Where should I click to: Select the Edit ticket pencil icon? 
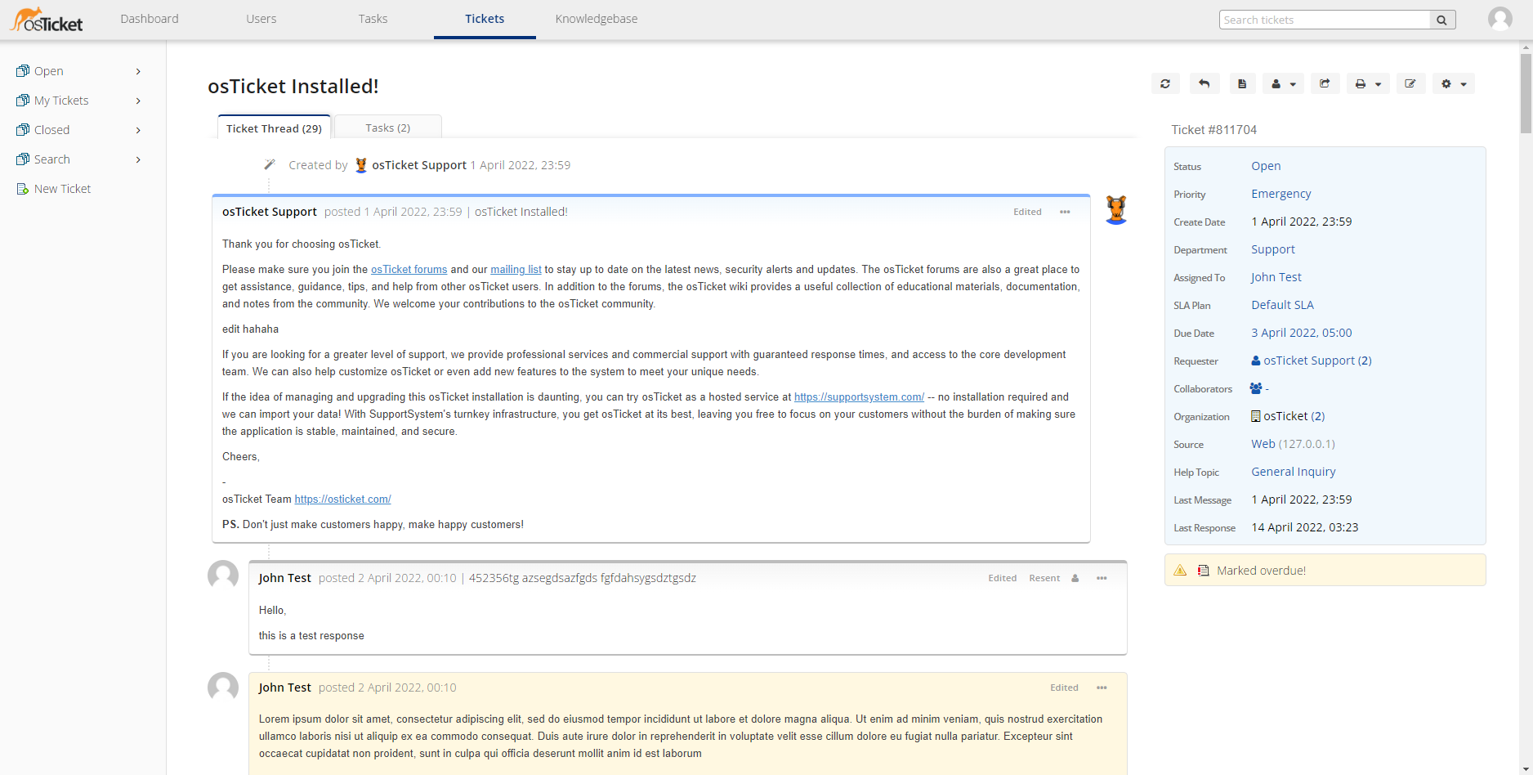pyautogui.click(x=1410, y=83)
